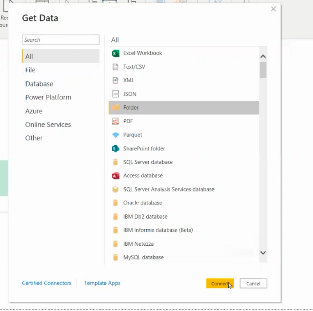The height and width of the screenshot is (311, 313).
Task: Select the MySQL database label
Action: point(143,258)
